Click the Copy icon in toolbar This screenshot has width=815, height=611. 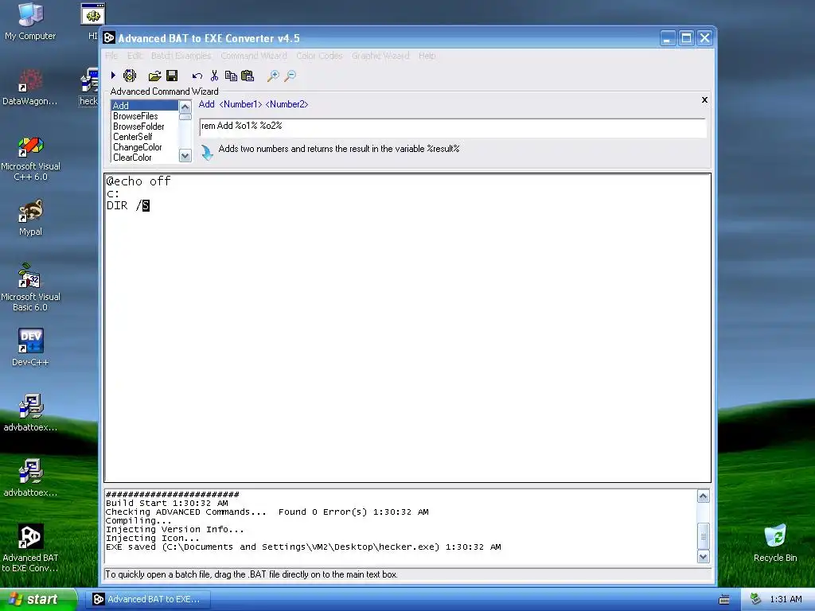point(231,76)
